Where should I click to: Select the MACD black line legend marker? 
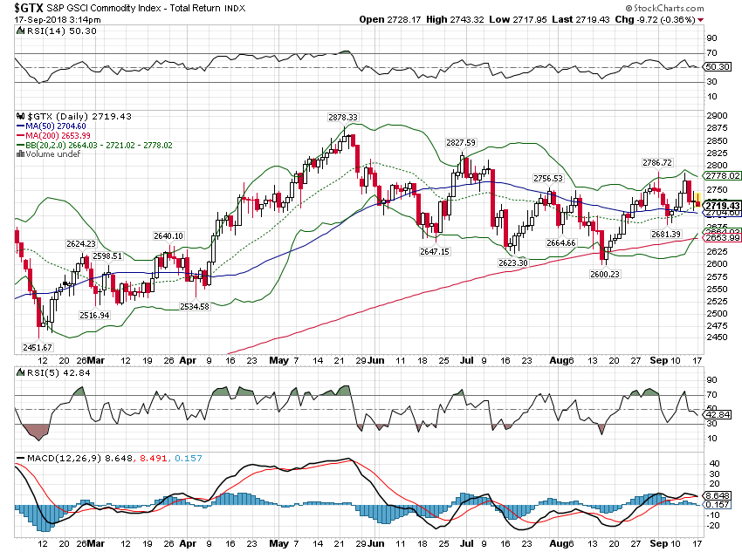point(20,459)
